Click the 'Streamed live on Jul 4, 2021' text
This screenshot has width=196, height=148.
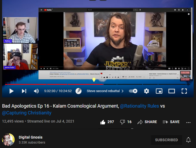(51, 121)
